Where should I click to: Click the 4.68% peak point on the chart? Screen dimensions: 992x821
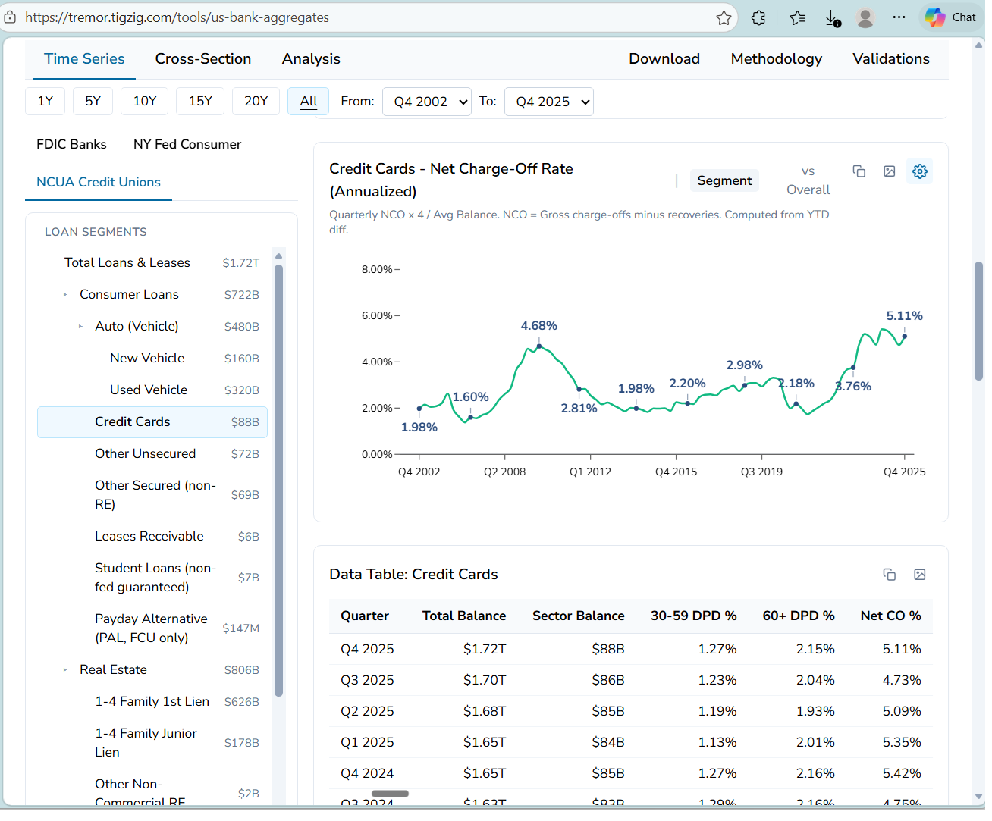click(x=539, y=346)
